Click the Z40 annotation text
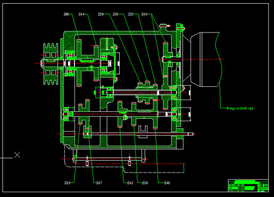The image size is (274, 197). pos(144,14)
